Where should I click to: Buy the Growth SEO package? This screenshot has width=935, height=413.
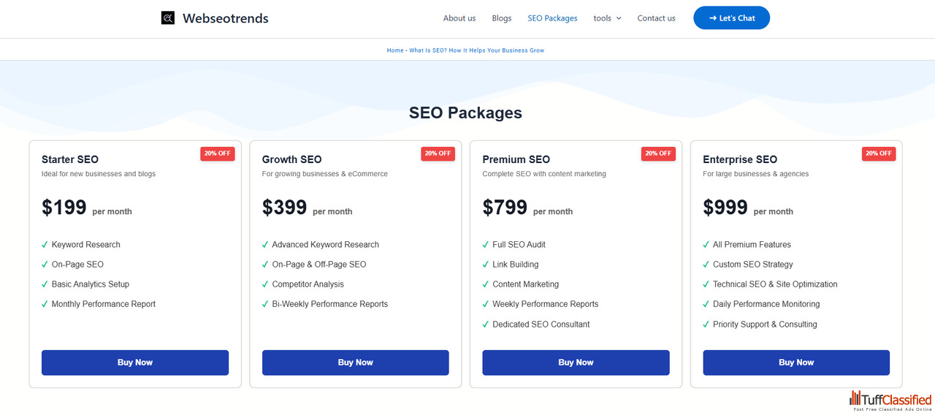click(356, 363)
